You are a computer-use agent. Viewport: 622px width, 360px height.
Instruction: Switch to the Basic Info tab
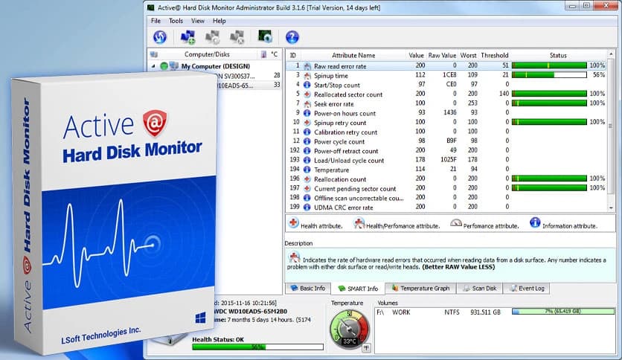tap(308, 289)
